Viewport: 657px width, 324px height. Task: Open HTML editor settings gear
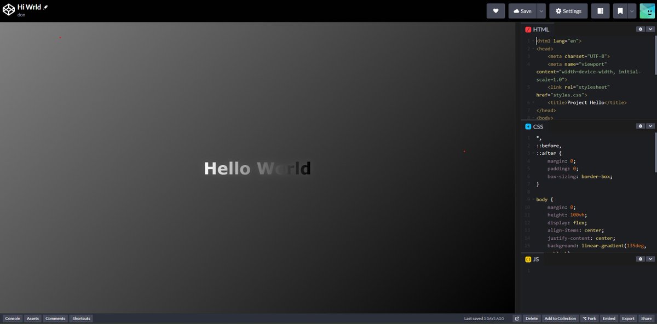pos(640,29)
